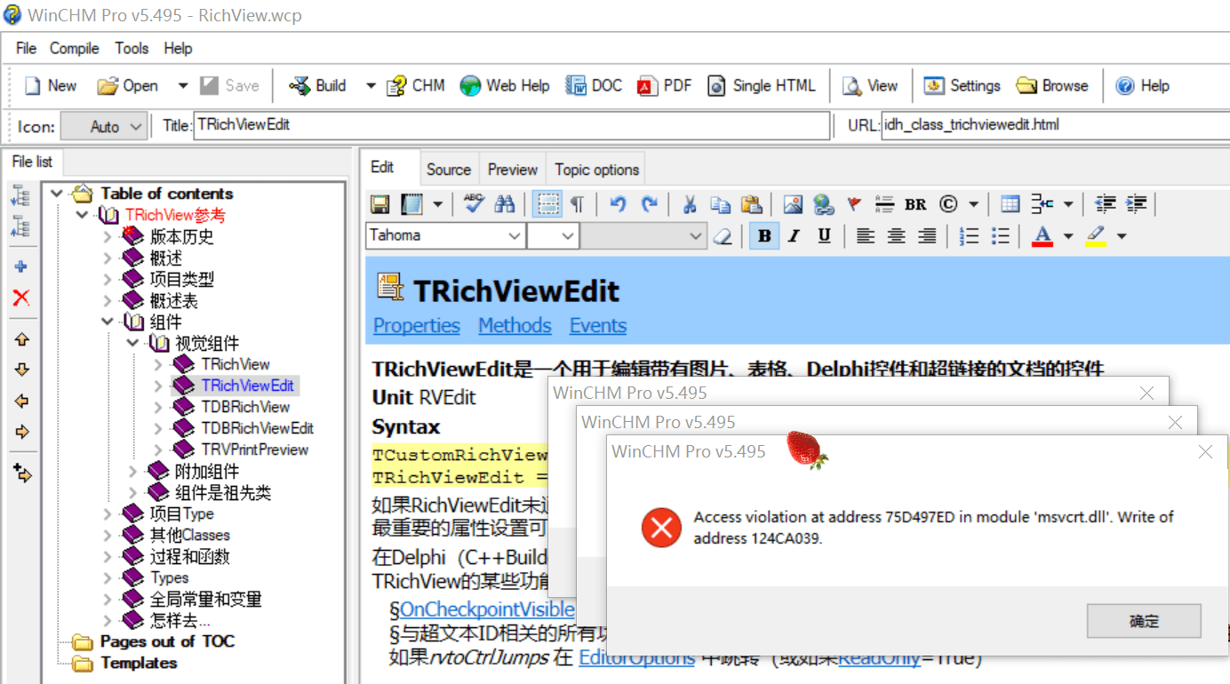Click the Undo arrow icon
This screenshot has width=1230, height=684.
click(619, 205)
